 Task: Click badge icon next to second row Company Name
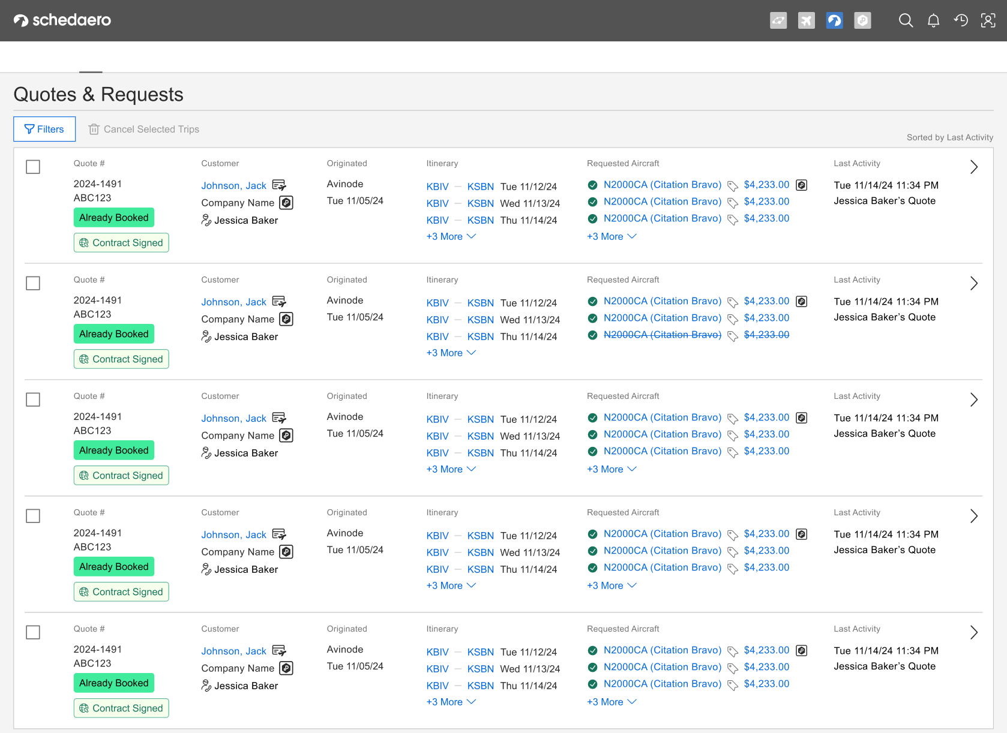(287, 319)
